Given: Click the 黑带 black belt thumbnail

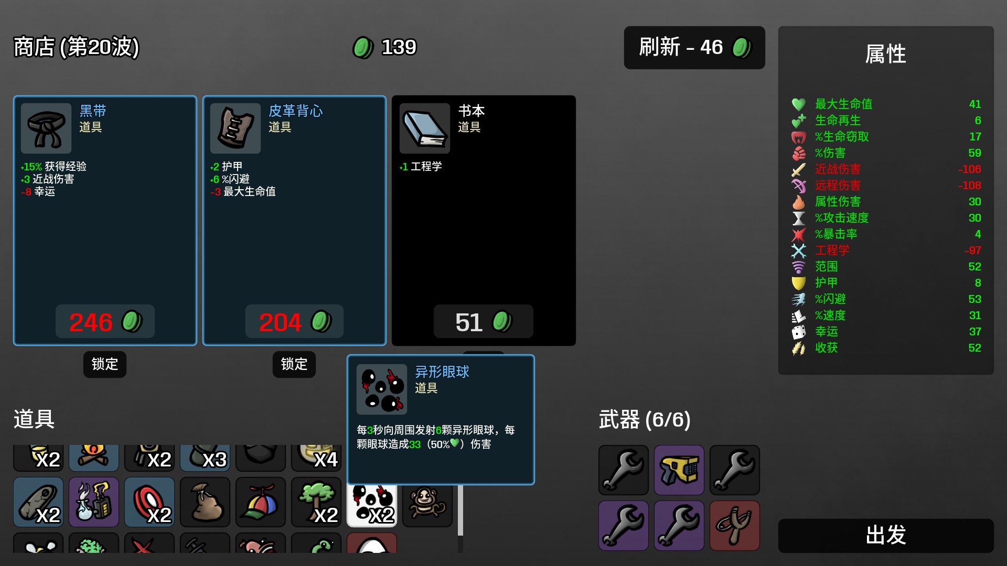Looking at the screenshot, I should tap(46, 128).
